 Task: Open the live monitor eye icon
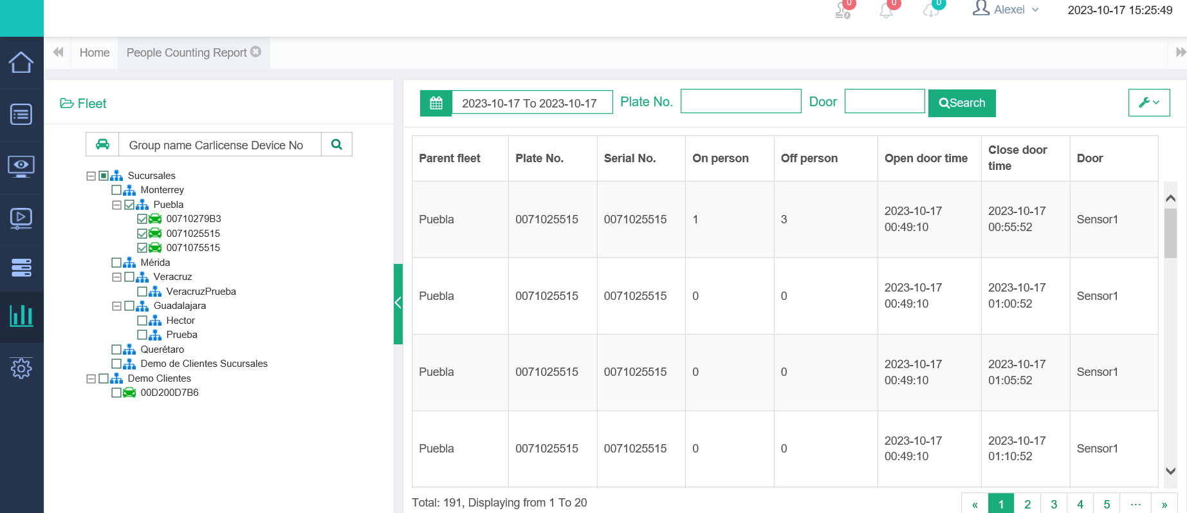pos(21,166)
